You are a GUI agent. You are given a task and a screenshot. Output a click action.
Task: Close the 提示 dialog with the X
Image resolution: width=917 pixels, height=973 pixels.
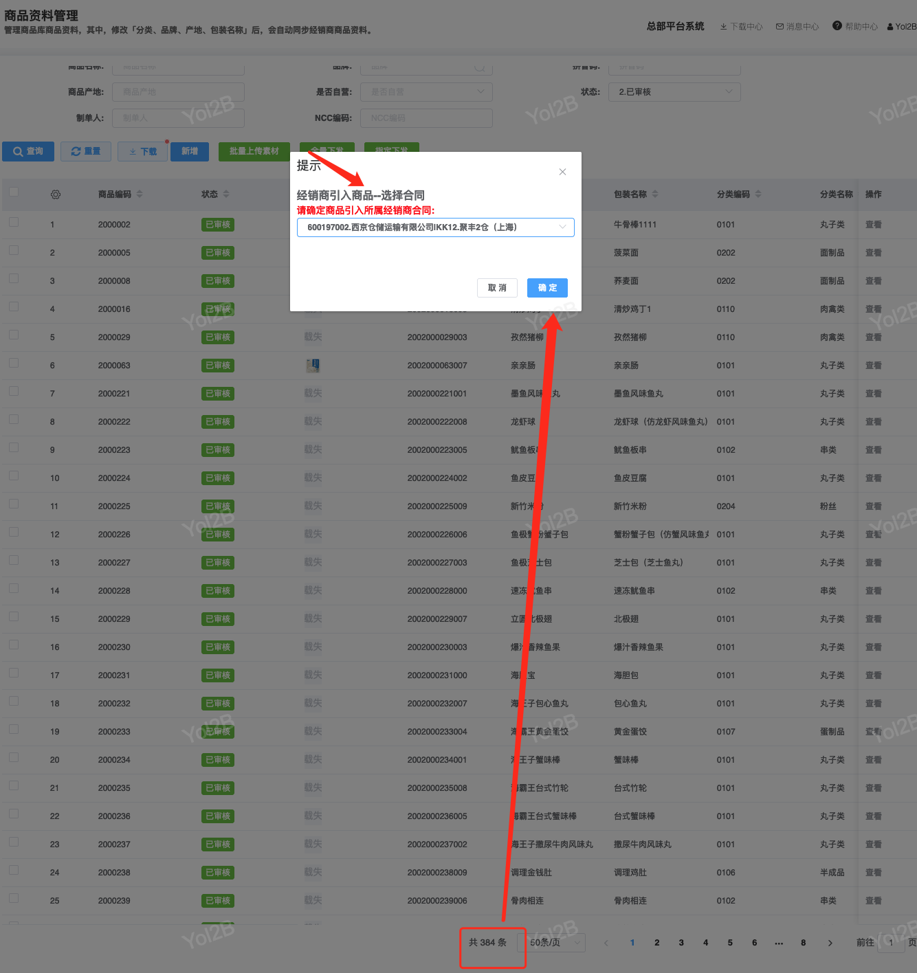[x=562, y=172]
